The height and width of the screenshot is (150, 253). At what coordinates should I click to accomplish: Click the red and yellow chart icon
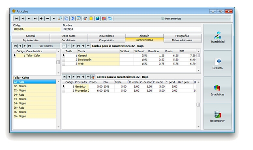pyautogui.click(x=104, y=19)
